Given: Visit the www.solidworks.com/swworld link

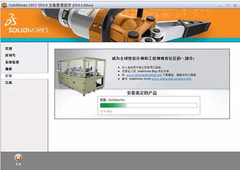Looking at the screenshot, I should [x=171, y=79].
